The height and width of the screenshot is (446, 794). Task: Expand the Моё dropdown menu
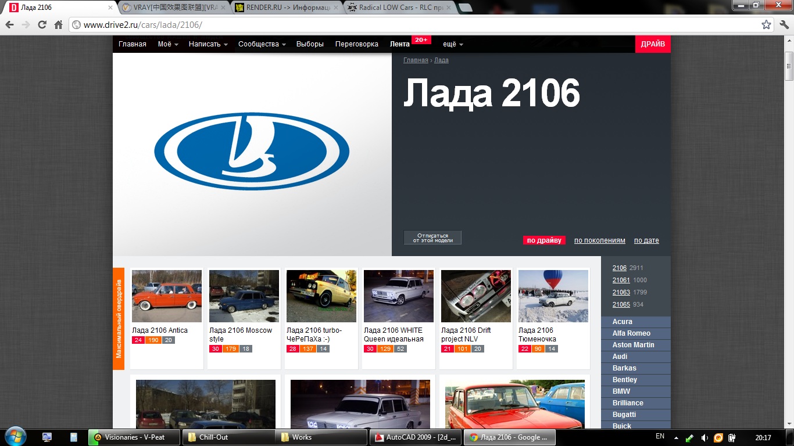(x=168, y=44)
